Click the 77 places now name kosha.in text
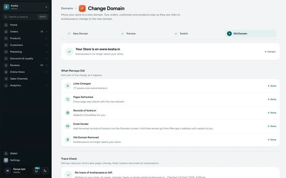286x178 pixels. (x=90, y=88)
